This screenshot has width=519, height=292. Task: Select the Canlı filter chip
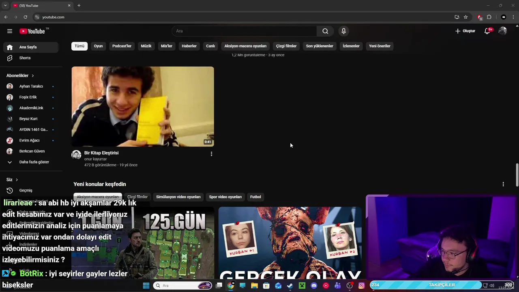(210, 46)
